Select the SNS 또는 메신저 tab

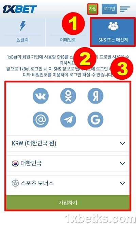click(x=113, y=32)
